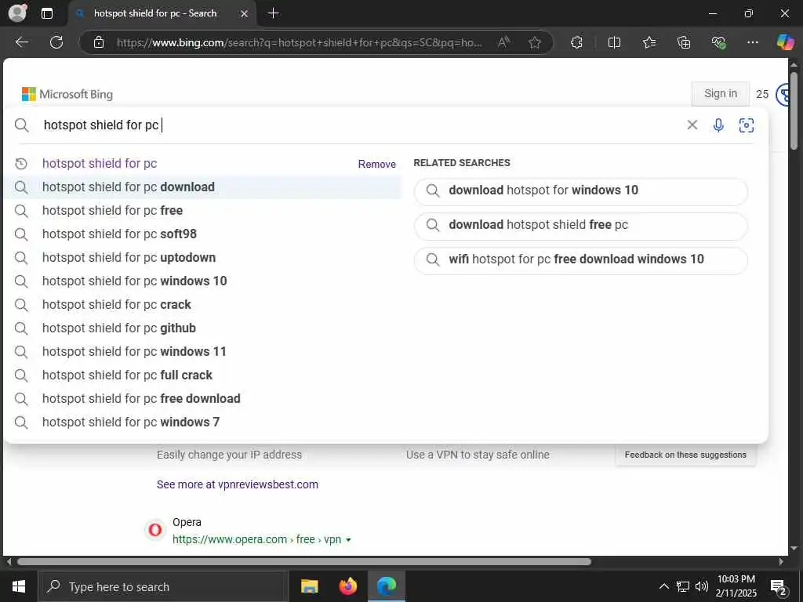Open See more at vpnreviewsbest.com link
This screenshot has height=602, width=803.
tap(237, 484)
